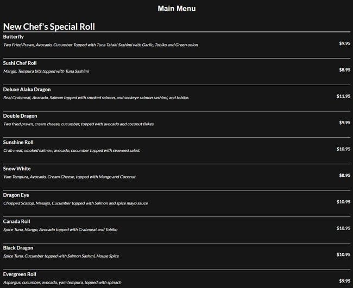Click the Main Menu heading

point(177,9)
